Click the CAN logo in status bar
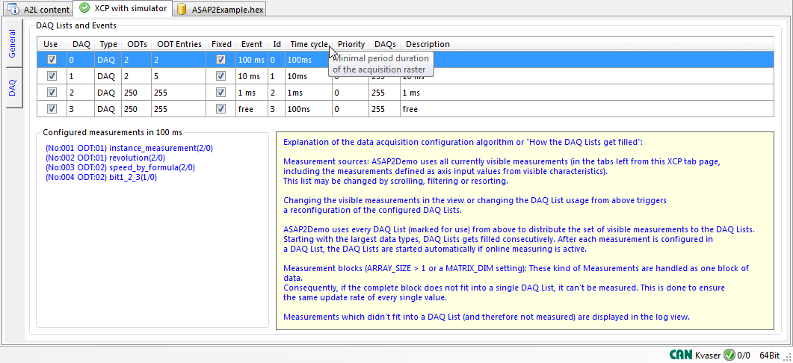 pos(679,356)
